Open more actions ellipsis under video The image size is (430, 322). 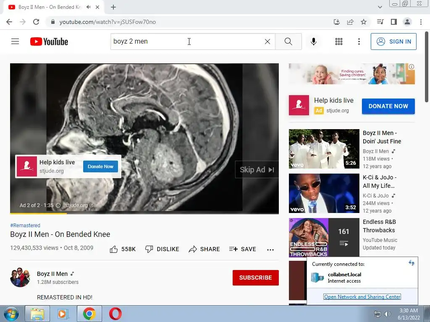270,249
